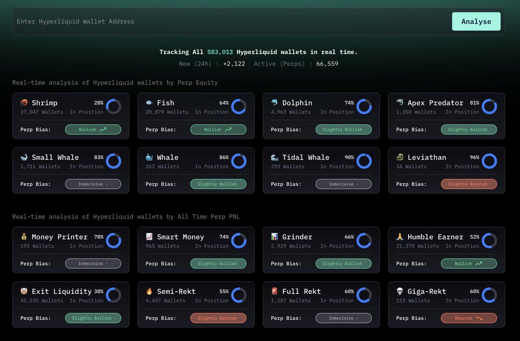Click the Apex Predator shark icon
This screenshot has height=341, width=520.
tap(400, 103)
